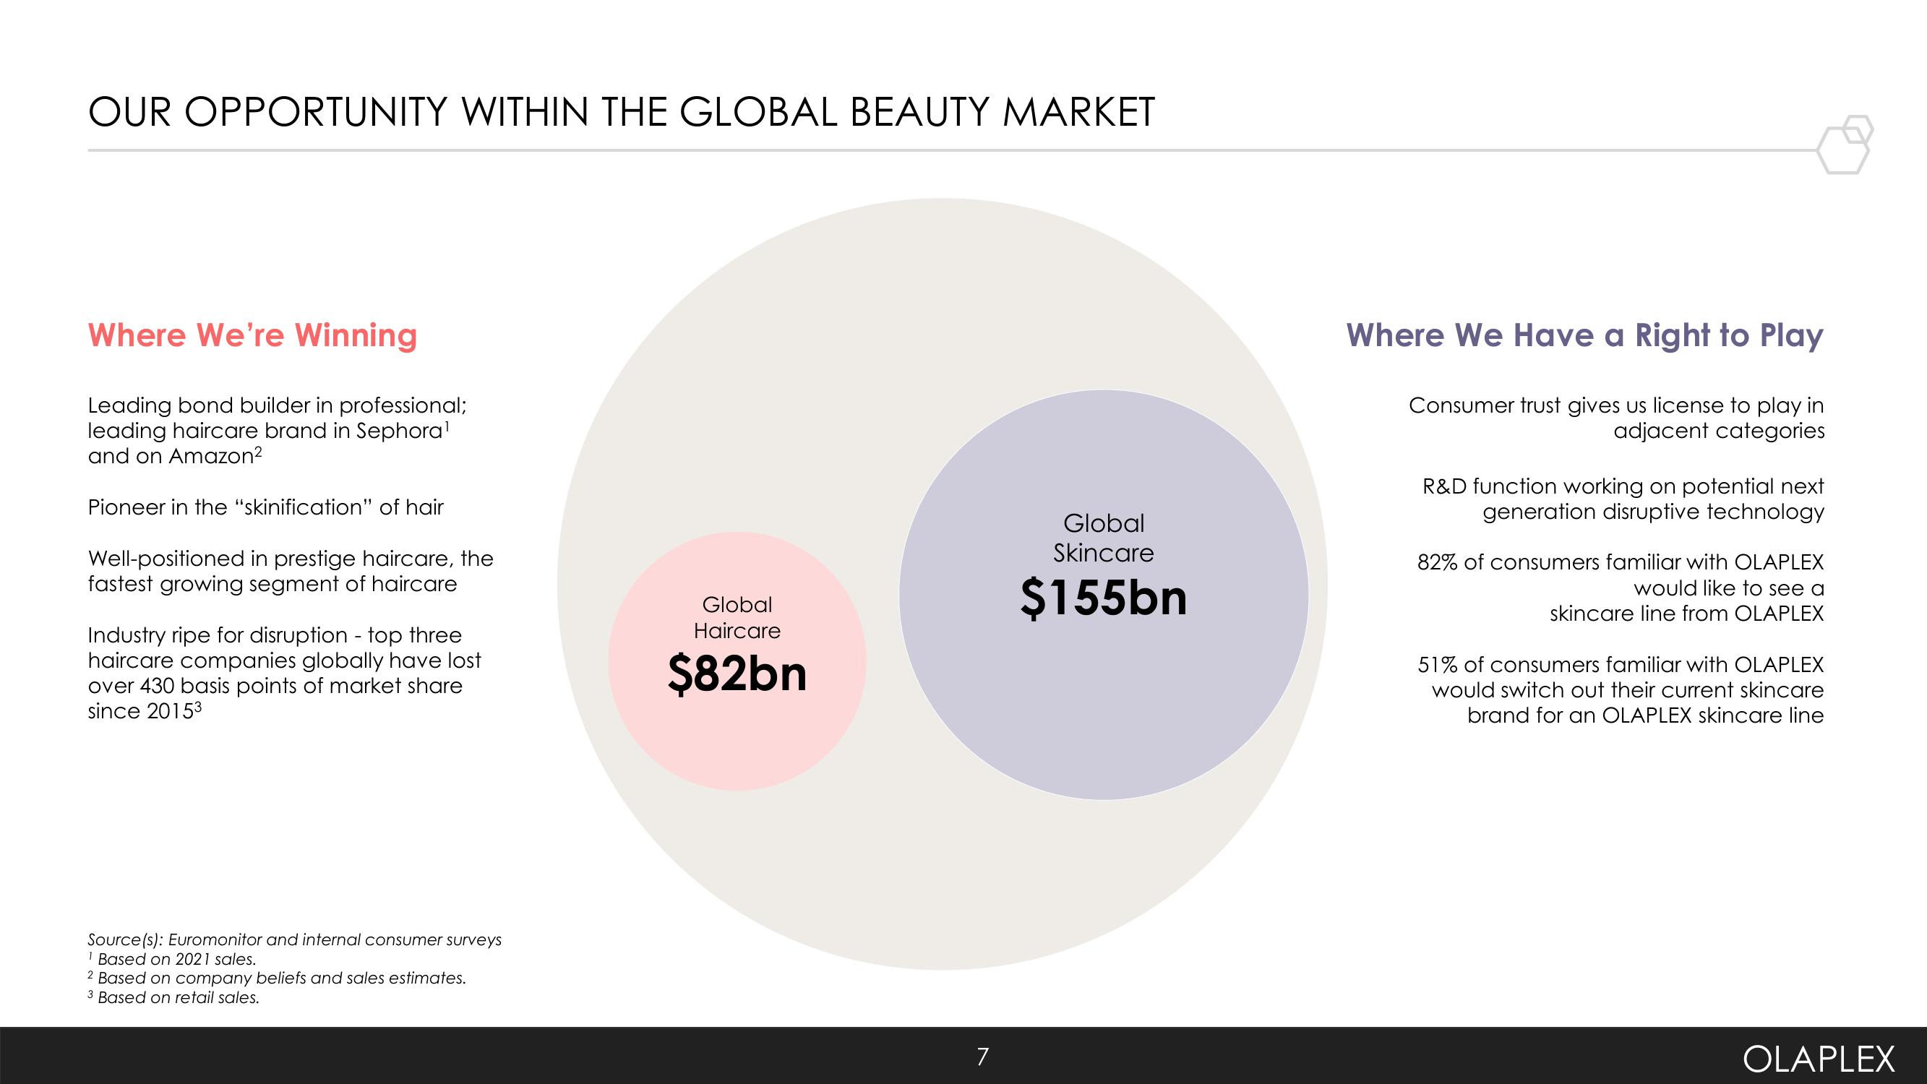Click the 'Industry ripe for disruption' paragraph
Viewport: 1927px width, 1084px height.
point(285,674)
